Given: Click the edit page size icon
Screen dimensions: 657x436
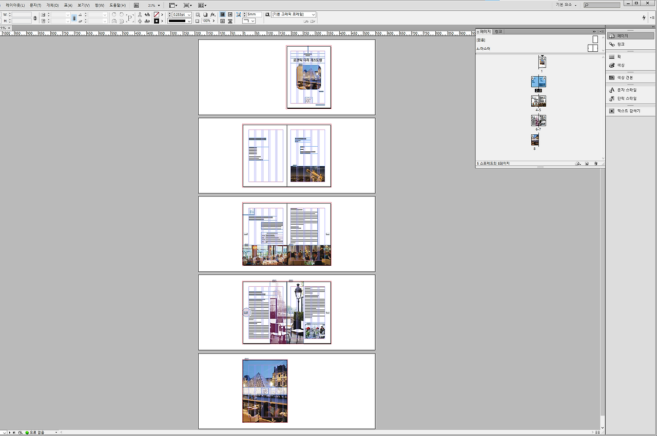Looking at the screenshot, I should click(x=578, y=164).
